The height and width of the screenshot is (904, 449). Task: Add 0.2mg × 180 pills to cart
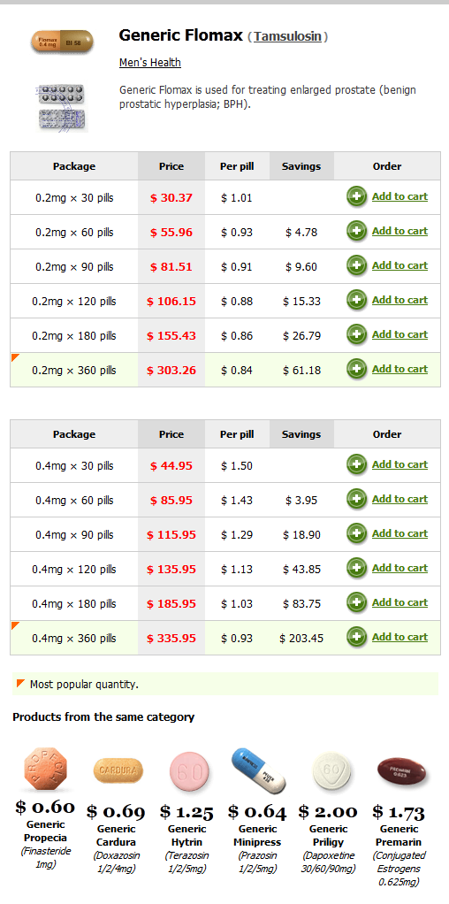(x=400, y=334)
